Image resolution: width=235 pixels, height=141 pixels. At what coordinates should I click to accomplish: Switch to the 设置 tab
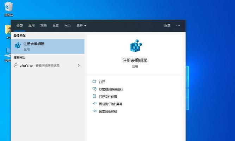pos(55,25)
